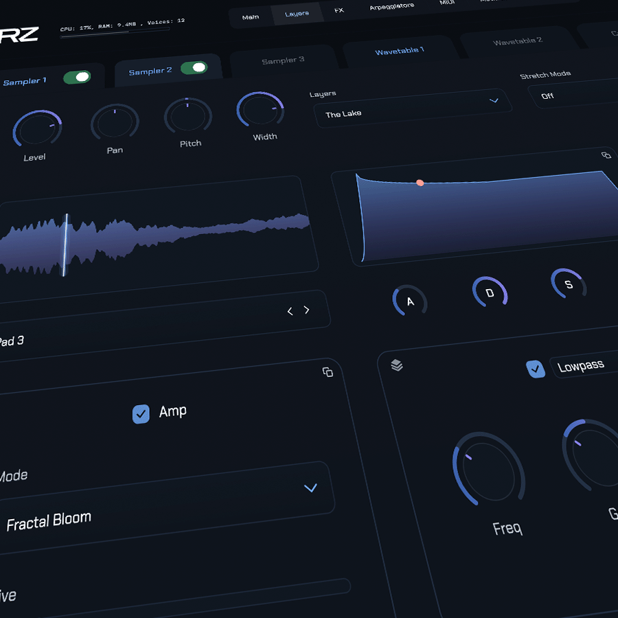Click the waveform playhead marker
The width and height of the screenshot is (618, 618).
click(65, 244)
